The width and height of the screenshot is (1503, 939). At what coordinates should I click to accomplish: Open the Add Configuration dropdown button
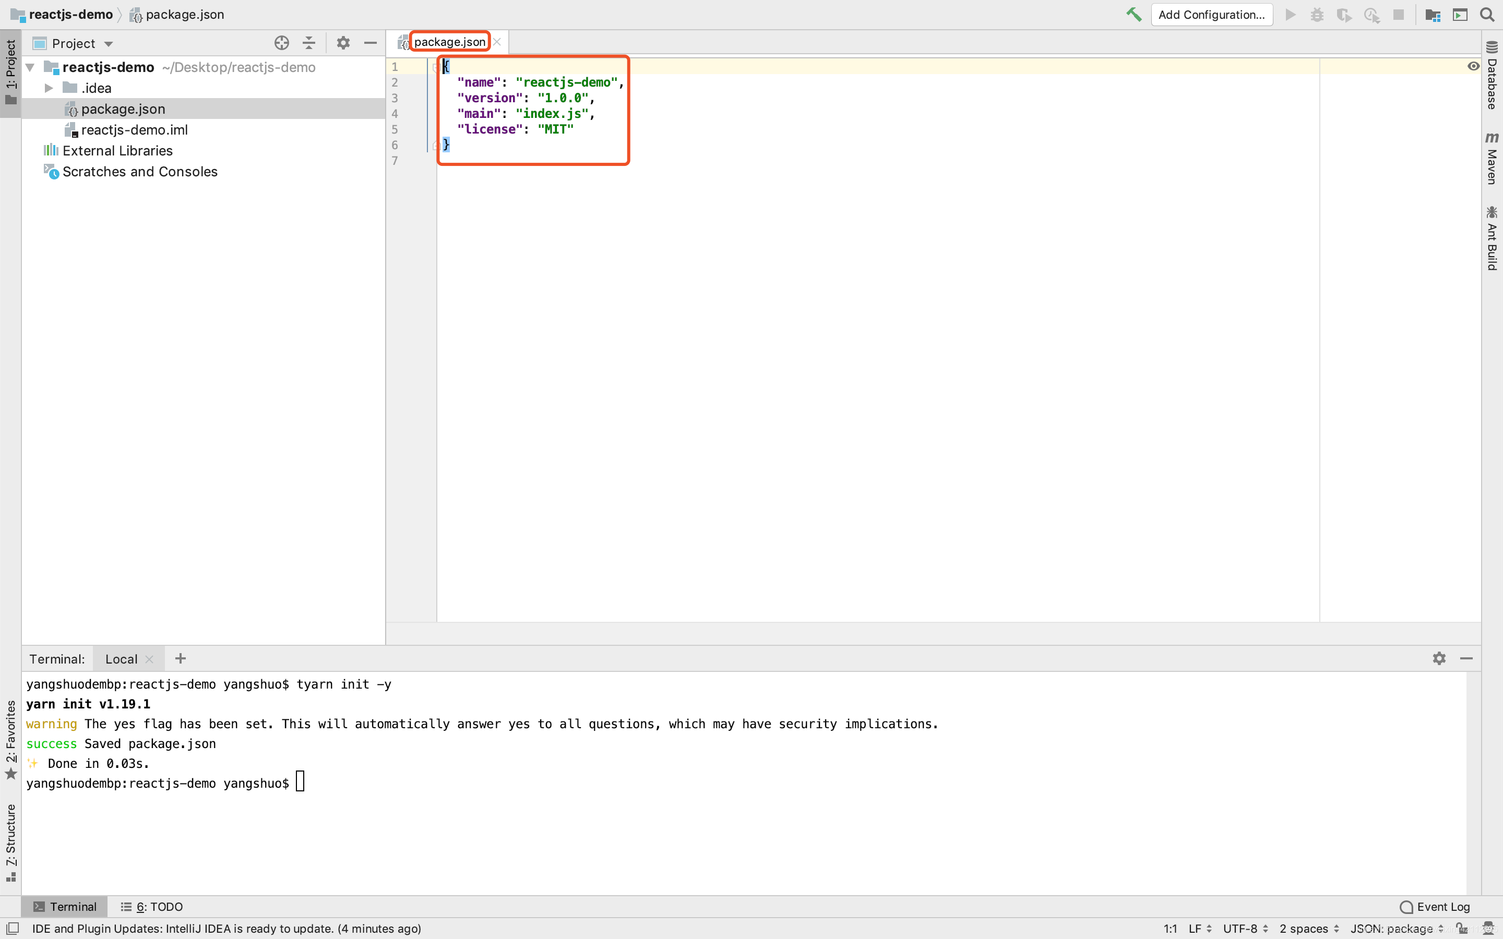tap(1211, 14)
